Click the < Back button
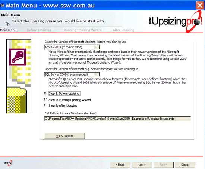Viewport: 205px width, 169px height. tap(120, 165)
